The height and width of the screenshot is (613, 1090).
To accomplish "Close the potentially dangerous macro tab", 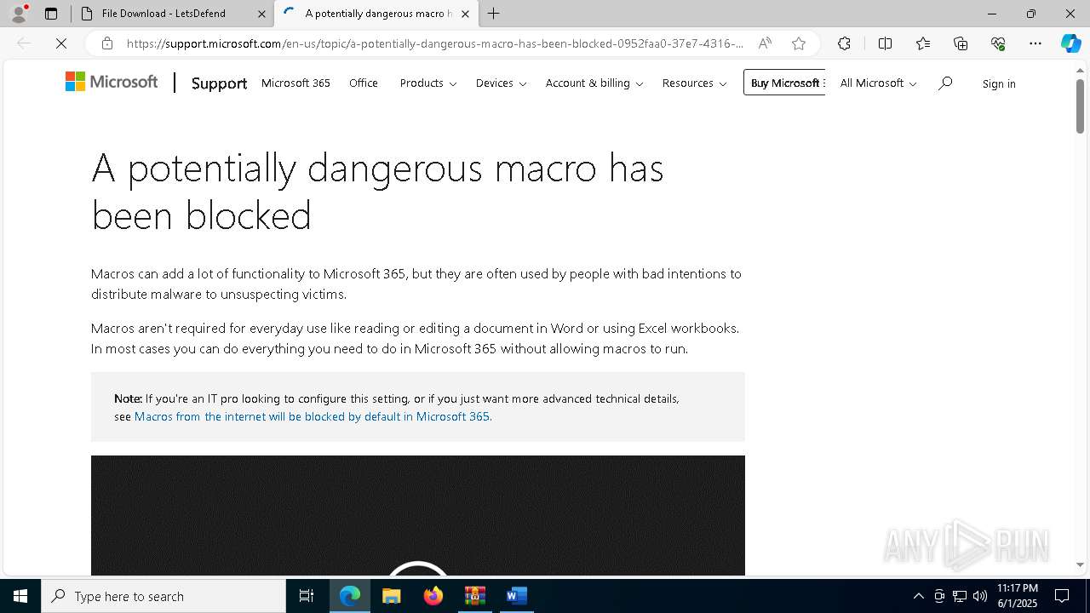I will tap(465, 14).
